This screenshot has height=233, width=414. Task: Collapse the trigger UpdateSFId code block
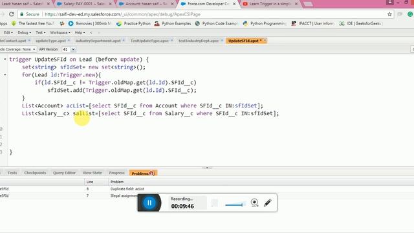point(5,59)
